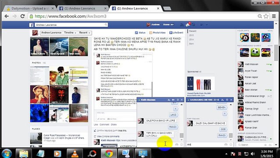
Task: Add friends to Kieth Macwan chat
Action: coord(169,100)
